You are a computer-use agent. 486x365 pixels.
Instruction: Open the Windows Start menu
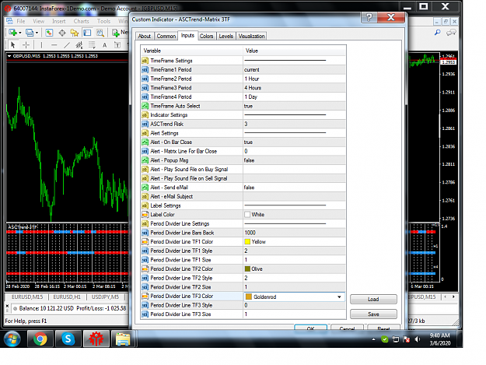tap(12, 339)
